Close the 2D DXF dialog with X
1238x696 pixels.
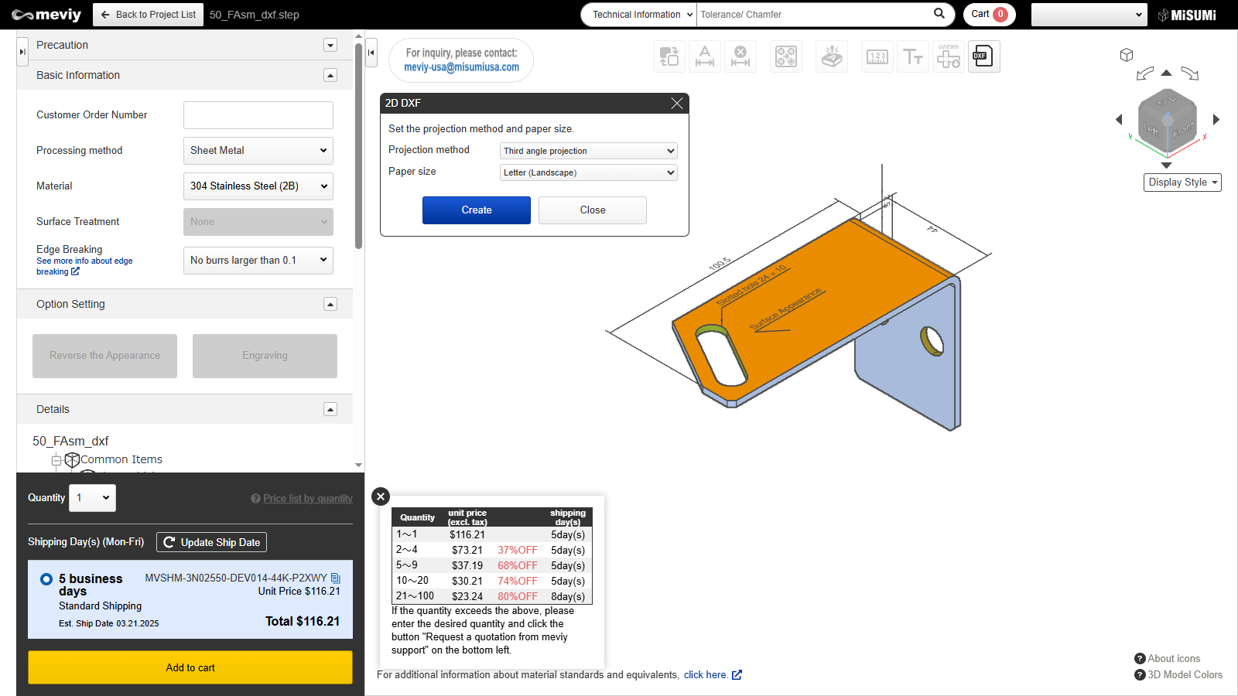coord(677,103)
